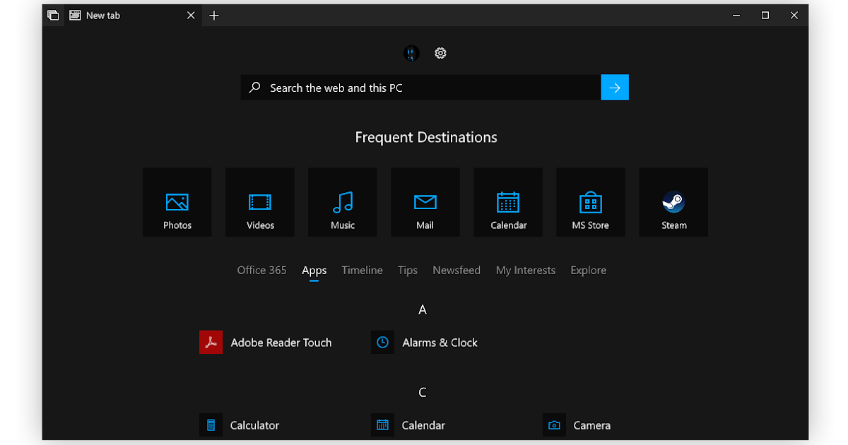This screenshot has height=445, width=848.
Task: Select the Timeline tab
Action: [x=362, y=270]
